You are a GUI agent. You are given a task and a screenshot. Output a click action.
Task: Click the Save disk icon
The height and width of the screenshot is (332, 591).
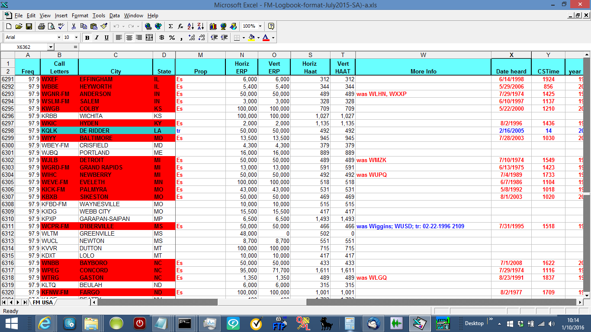(29, 26)
